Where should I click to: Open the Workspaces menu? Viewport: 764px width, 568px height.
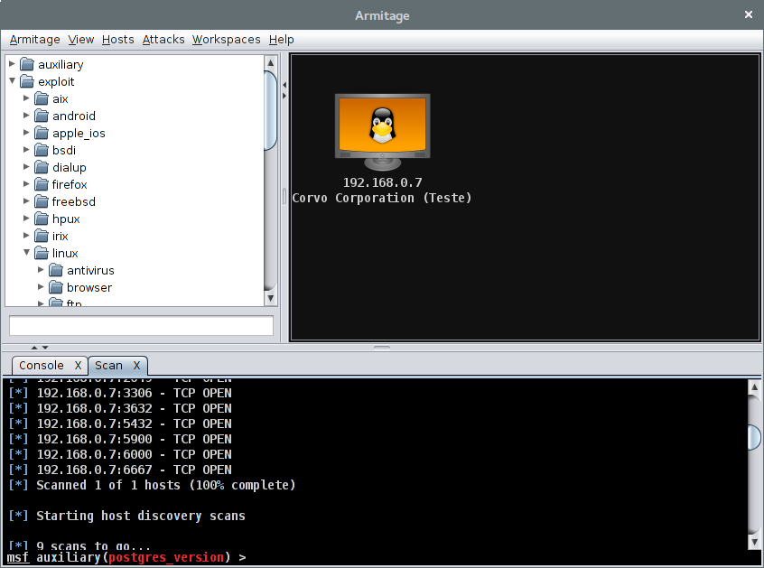[x=227, y=40]
